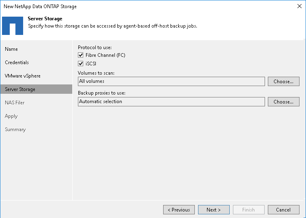Open the NAS Filer step
Image resolution: width=306 pixels, height=218 pixels.
click(x=15, y=103)
